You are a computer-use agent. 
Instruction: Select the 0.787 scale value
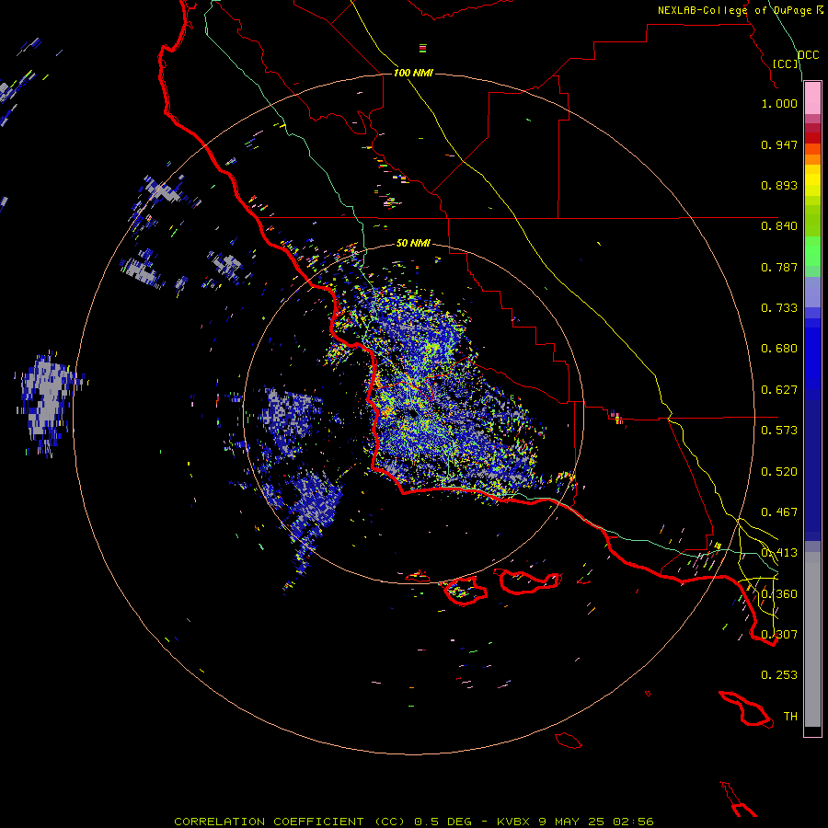point(779,267)
